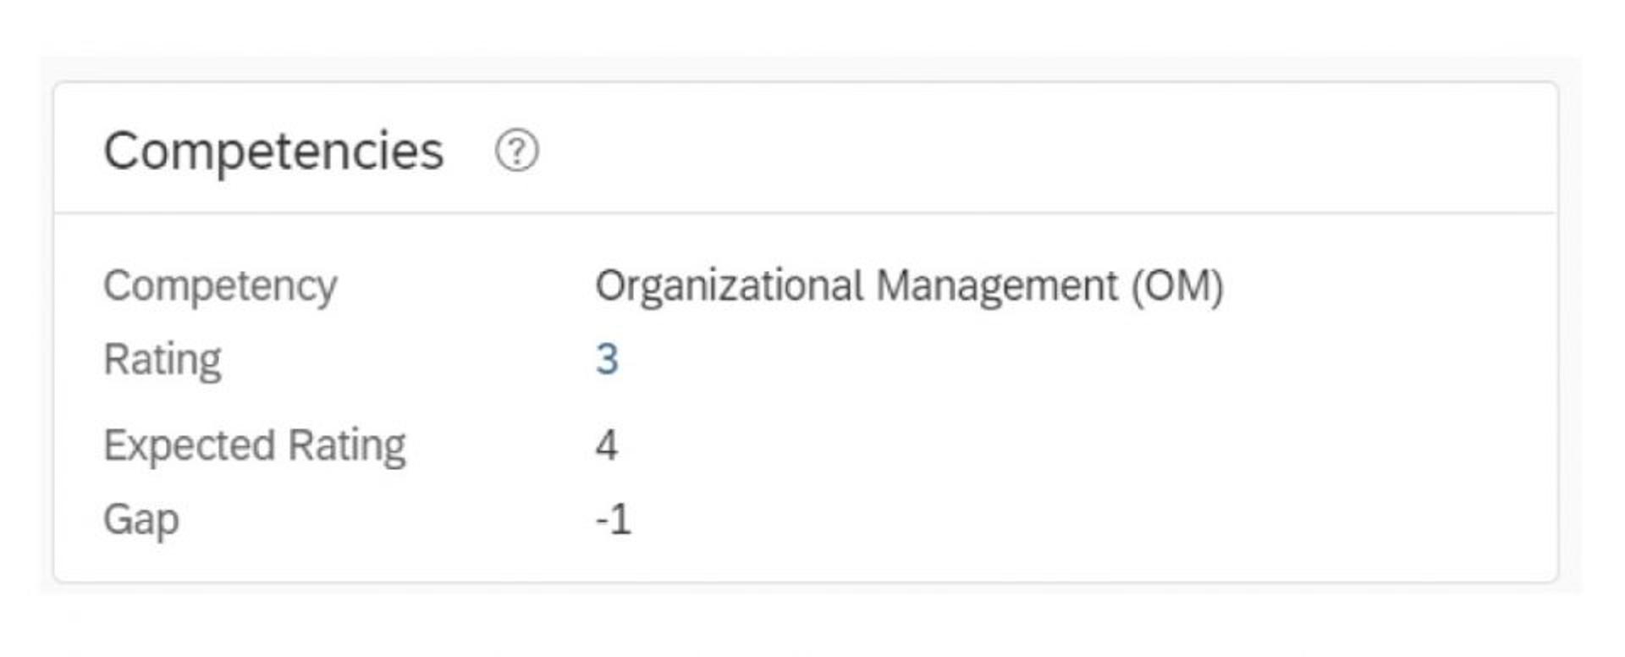Click the Gap field label
Screen dimensions: 1625x657
[x=141, y=519]
